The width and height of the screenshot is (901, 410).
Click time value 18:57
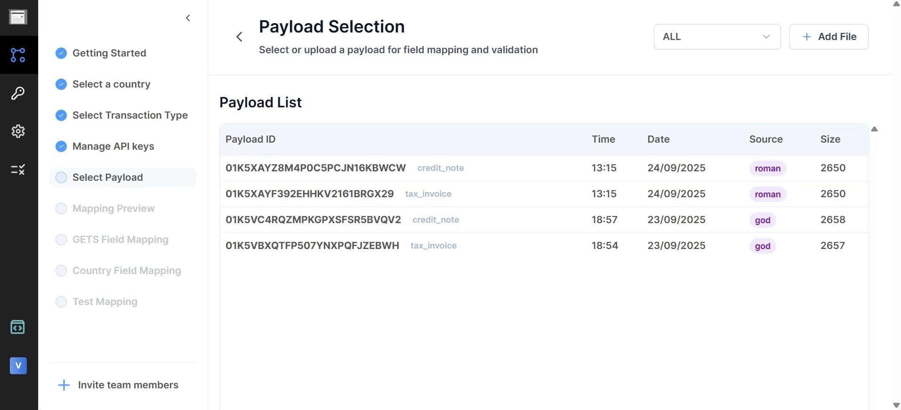point(604,220)
